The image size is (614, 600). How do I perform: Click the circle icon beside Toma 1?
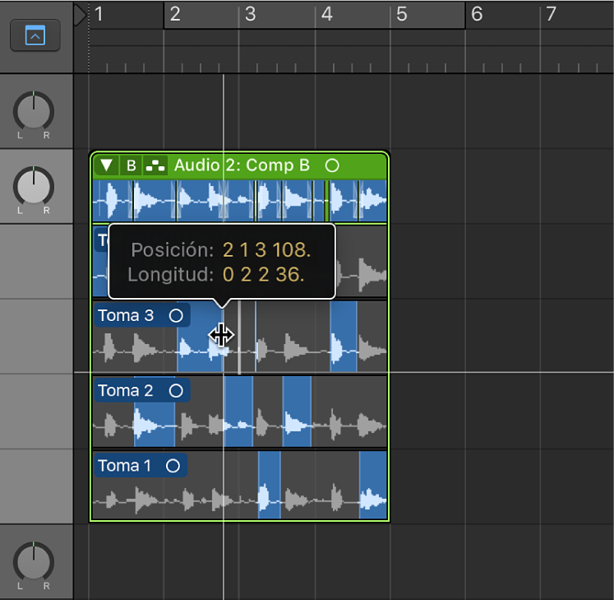(173, 466)
